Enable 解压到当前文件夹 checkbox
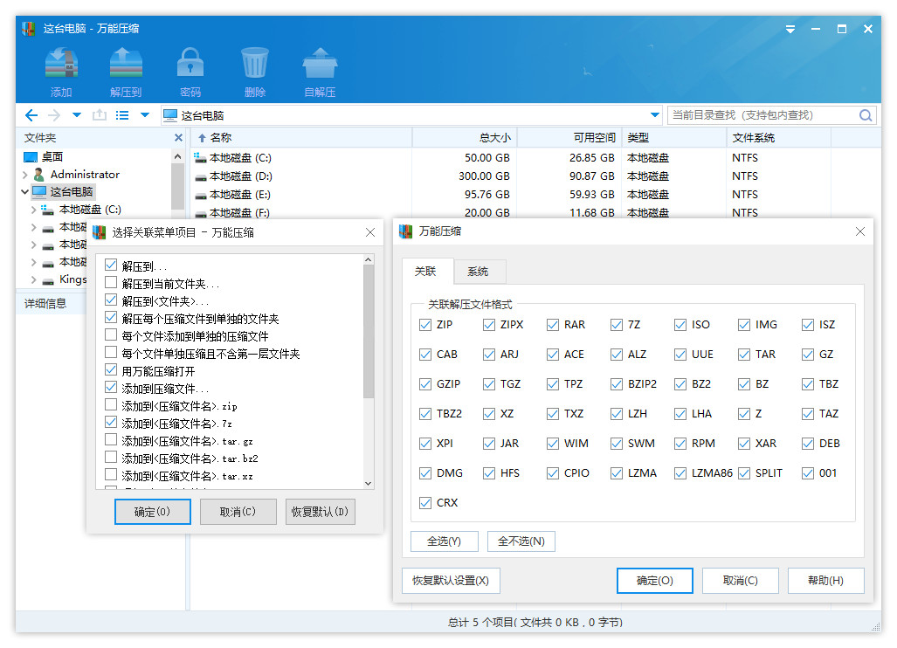Viewport: 897px width, 648px height. (111, 283)
